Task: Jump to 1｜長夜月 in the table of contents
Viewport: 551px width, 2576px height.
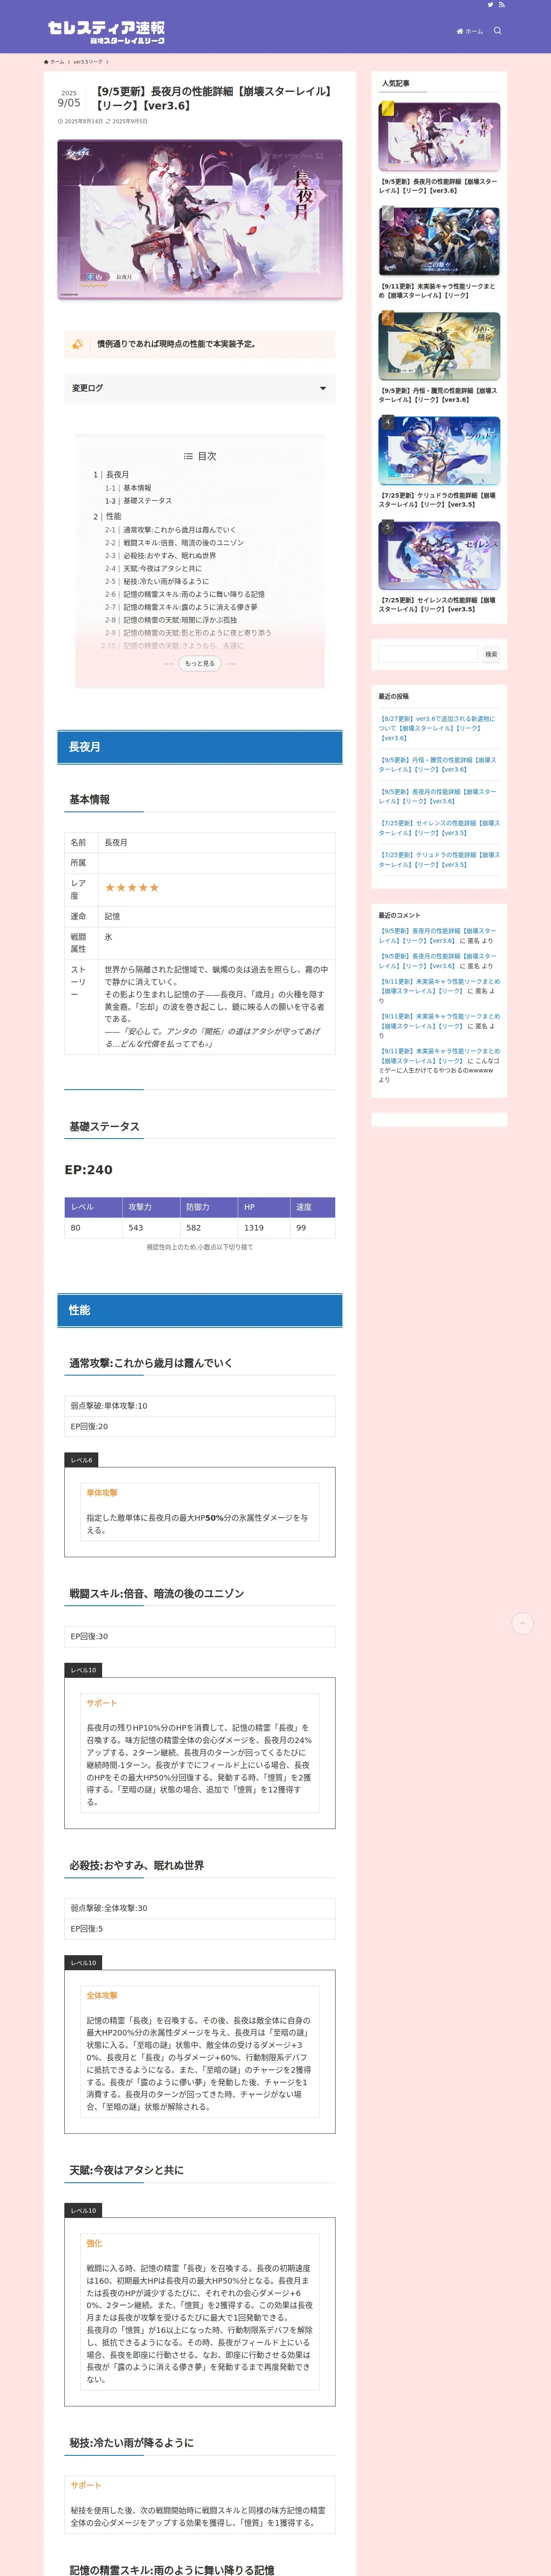Action: coord(111,475)
